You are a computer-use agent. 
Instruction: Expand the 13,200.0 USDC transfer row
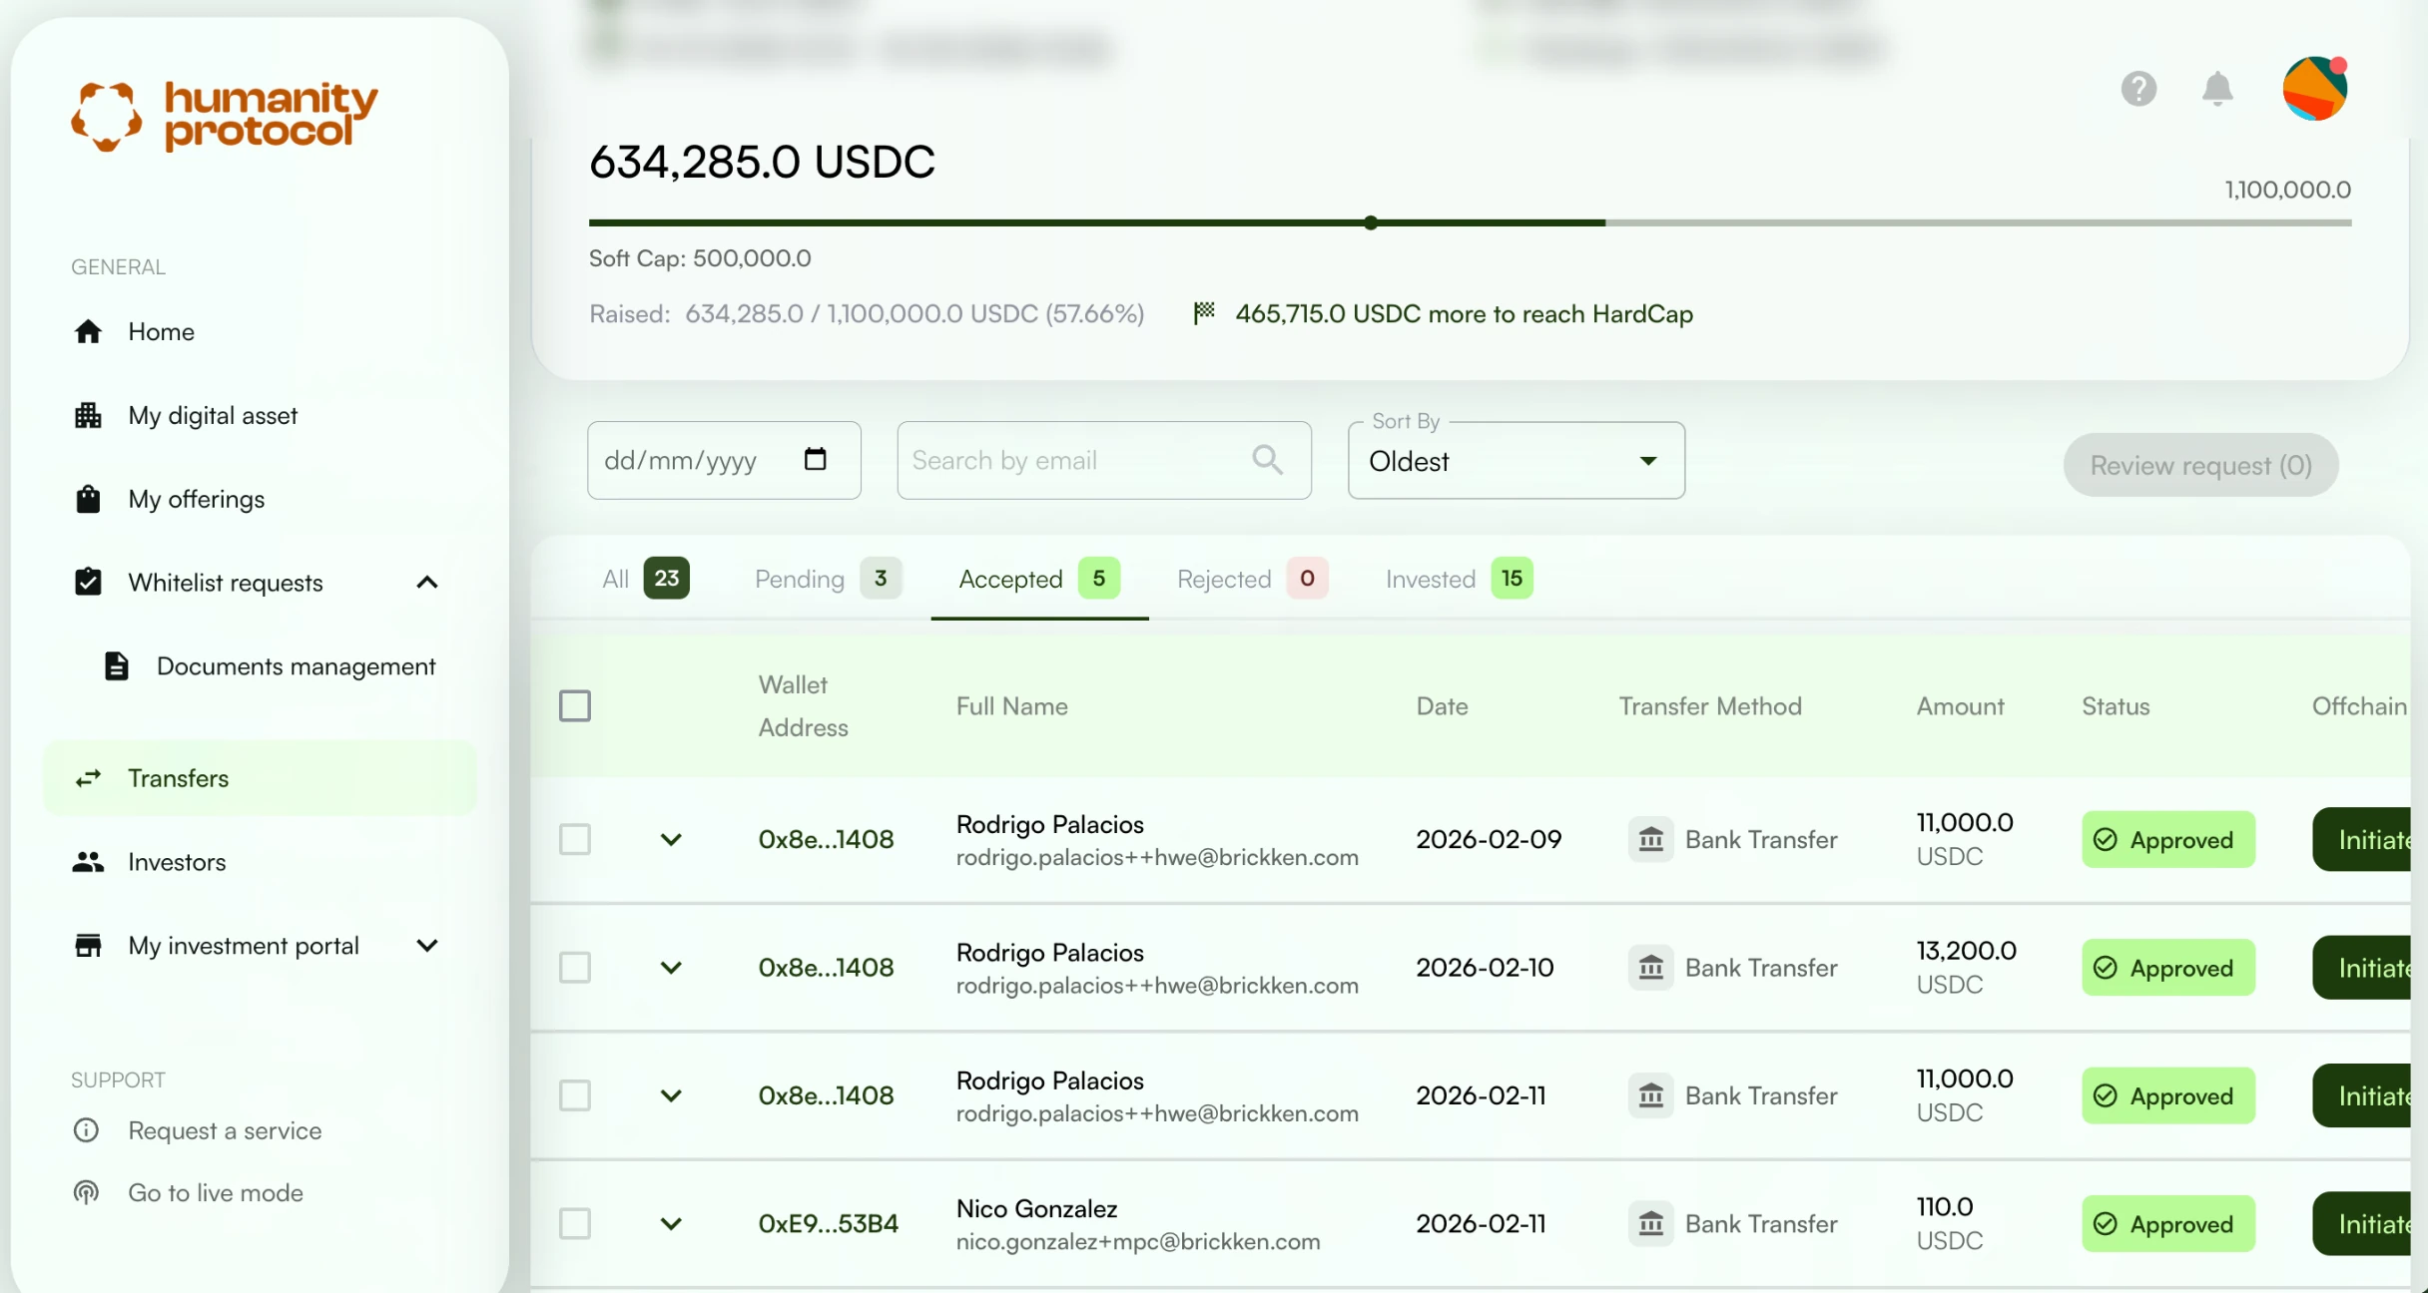[x=671, y=968]
